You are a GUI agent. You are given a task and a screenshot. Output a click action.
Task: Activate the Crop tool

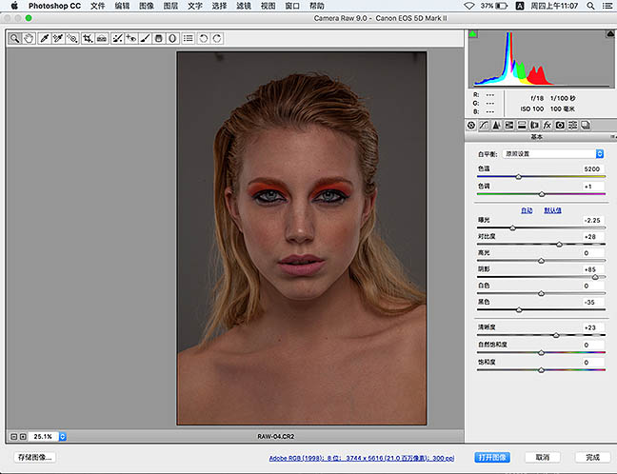coord(88,39)
